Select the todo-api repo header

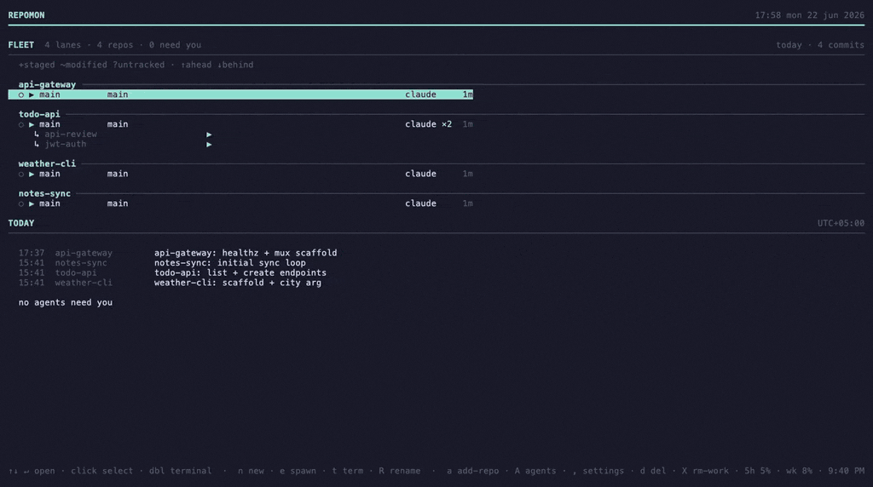point(39,114)
